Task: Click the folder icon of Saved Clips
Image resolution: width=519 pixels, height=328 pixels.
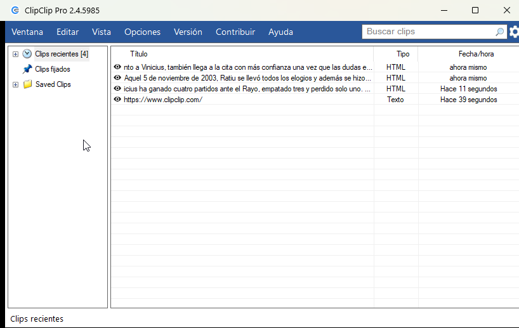Action: point(27,84)
